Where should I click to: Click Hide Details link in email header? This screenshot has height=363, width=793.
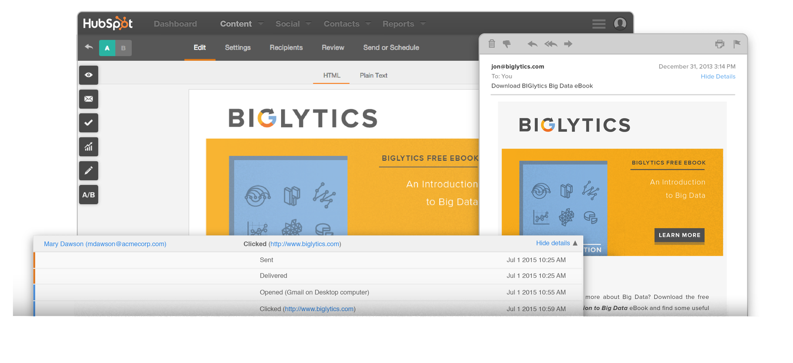click(x=718, y=77)
